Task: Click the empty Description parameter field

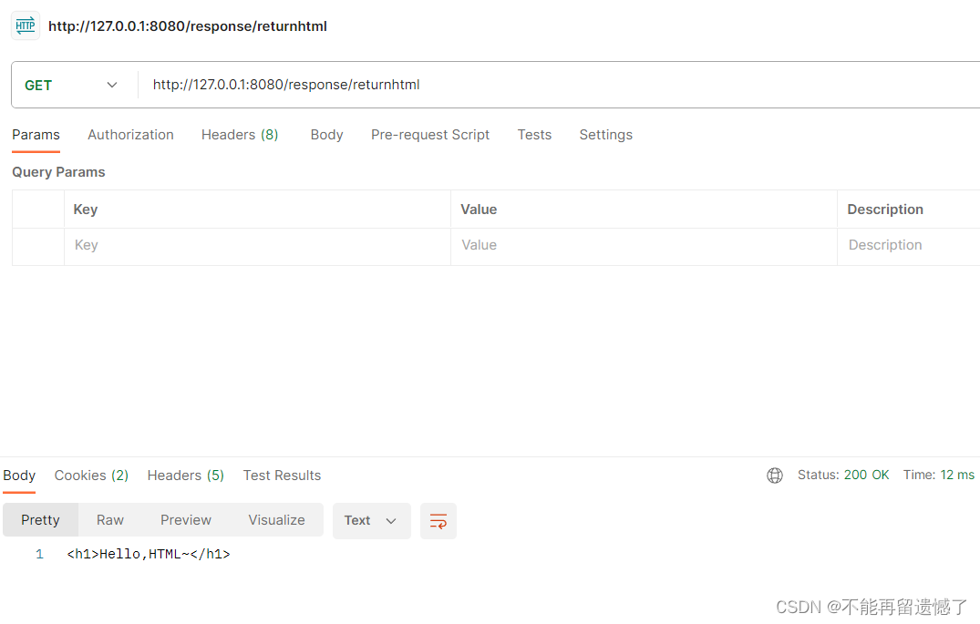Action: click(x=909, y=245)
